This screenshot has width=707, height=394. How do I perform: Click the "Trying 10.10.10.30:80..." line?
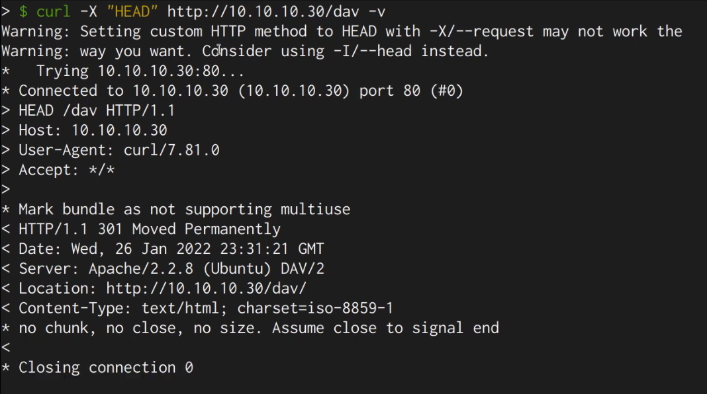tap(140, 71)
